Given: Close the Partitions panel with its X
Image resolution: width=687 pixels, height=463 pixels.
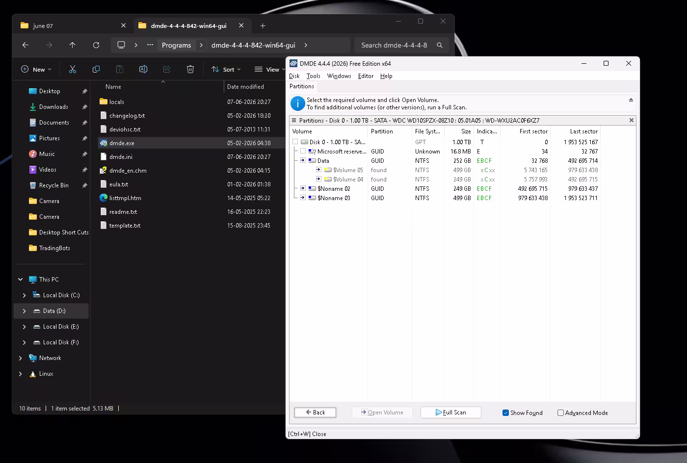Looking at the screenshot, I should click(x=632, y=120).
